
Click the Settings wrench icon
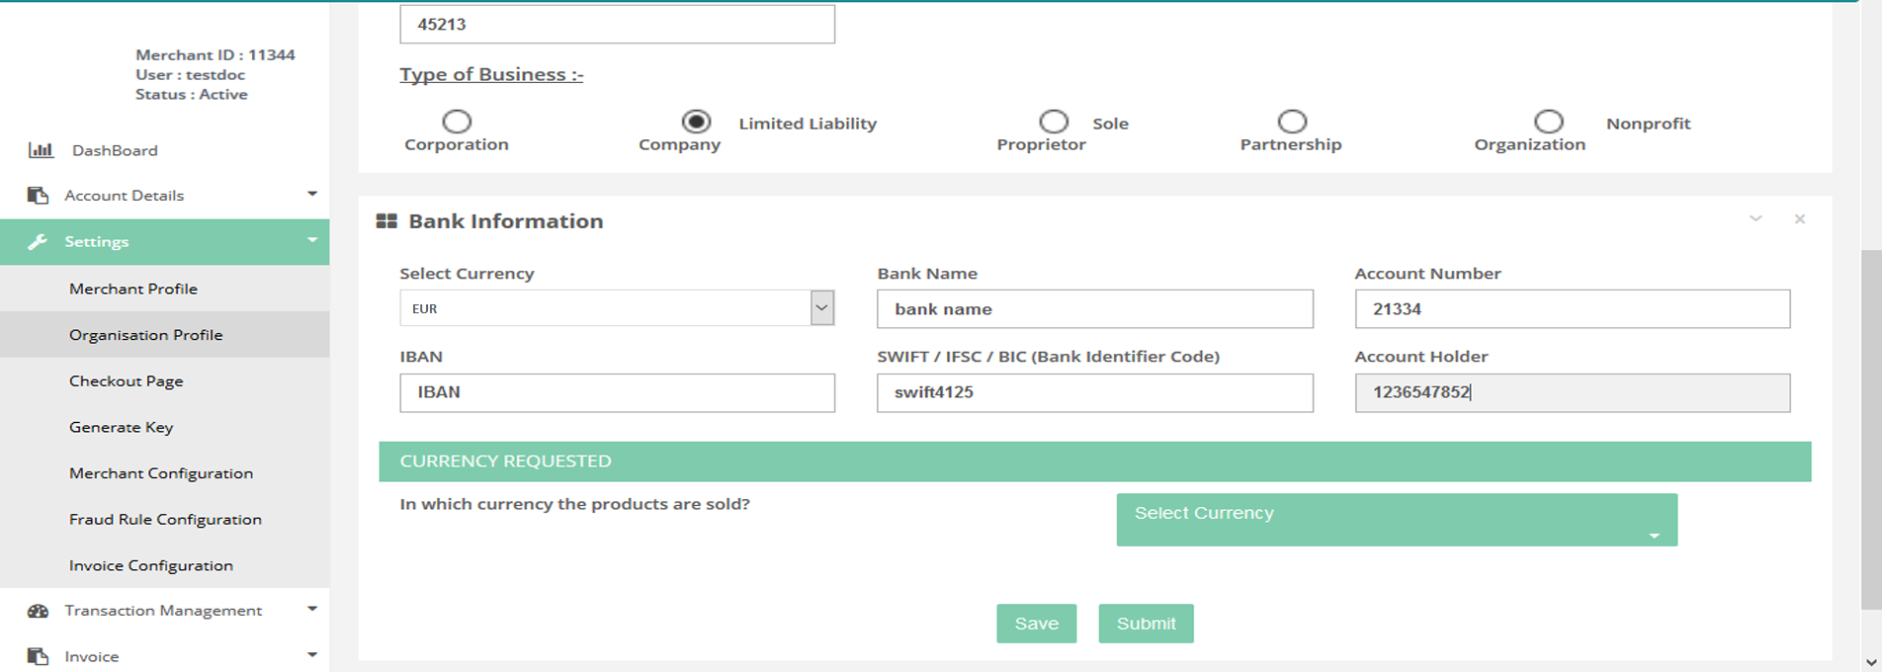click(38, 242)
